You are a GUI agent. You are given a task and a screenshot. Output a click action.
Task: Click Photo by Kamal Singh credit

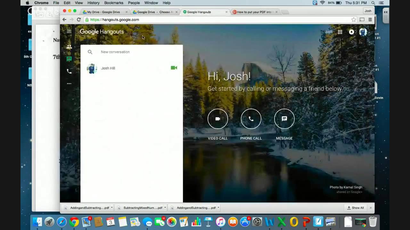pos(346,187)
